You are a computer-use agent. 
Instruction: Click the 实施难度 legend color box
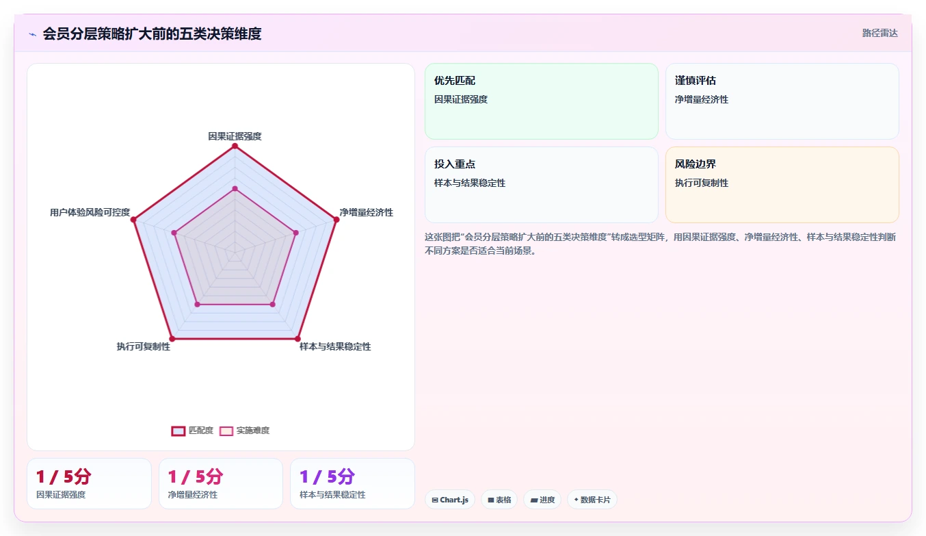click(226, 431)
